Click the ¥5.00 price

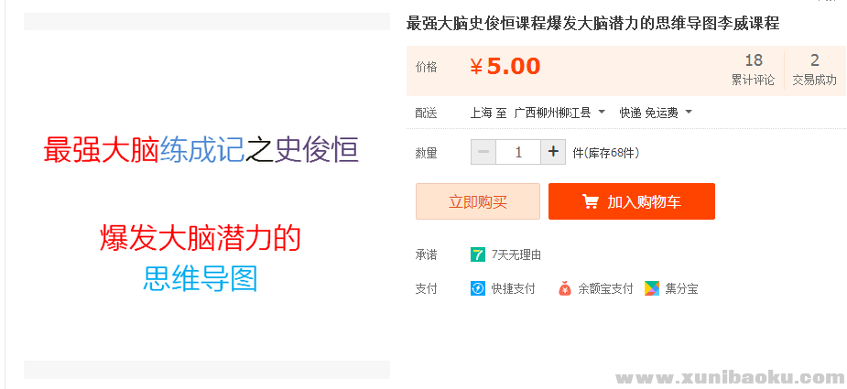(505, 66)
